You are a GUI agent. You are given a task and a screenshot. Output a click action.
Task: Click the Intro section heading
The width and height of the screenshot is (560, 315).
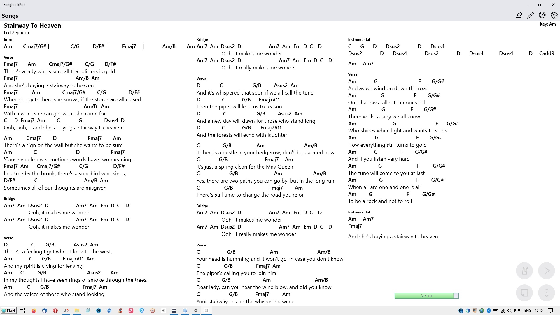click(8, 40)
